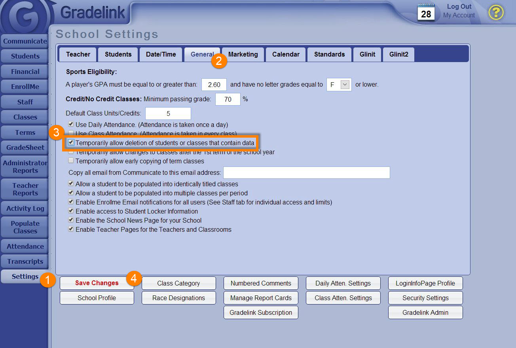Switch to the Marketing tab

pos(243,55)
